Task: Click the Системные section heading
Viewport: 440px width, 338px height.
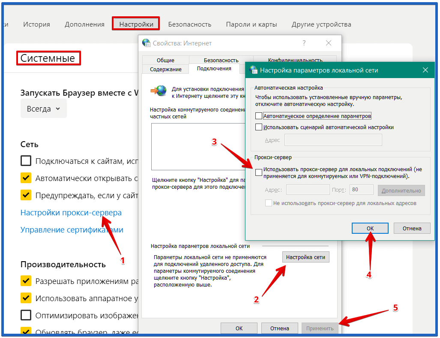Action: pos(48,58)
